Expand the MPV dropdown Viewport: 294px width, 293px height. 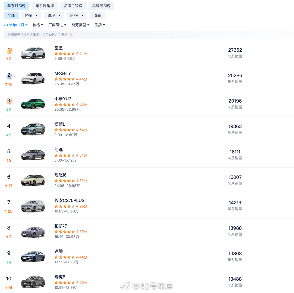click(x=77, y=15)
